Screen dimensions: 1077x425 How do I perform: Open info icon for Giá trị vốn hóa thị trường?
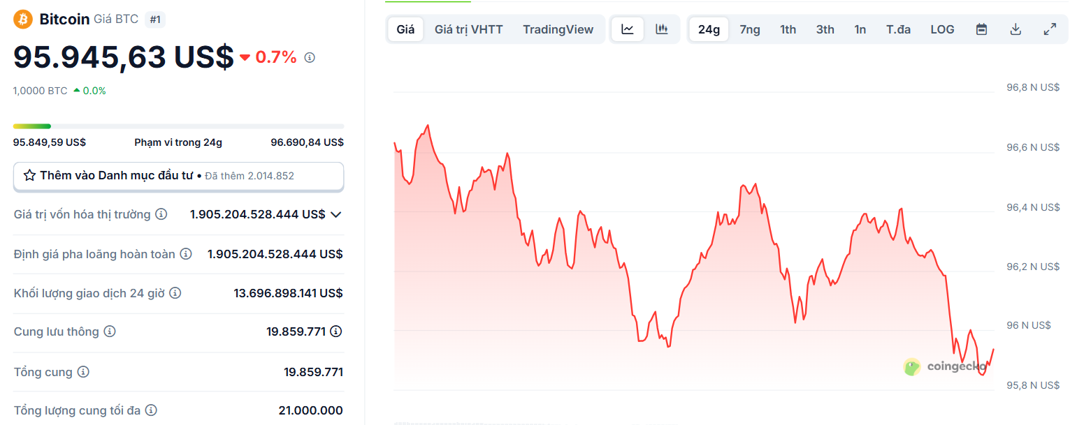(161, 214)
